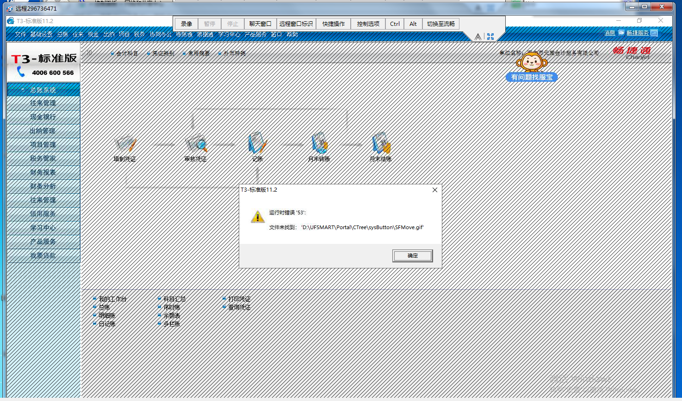
Task: Open the 项目 menu
Action: click(x=124, y=34)
